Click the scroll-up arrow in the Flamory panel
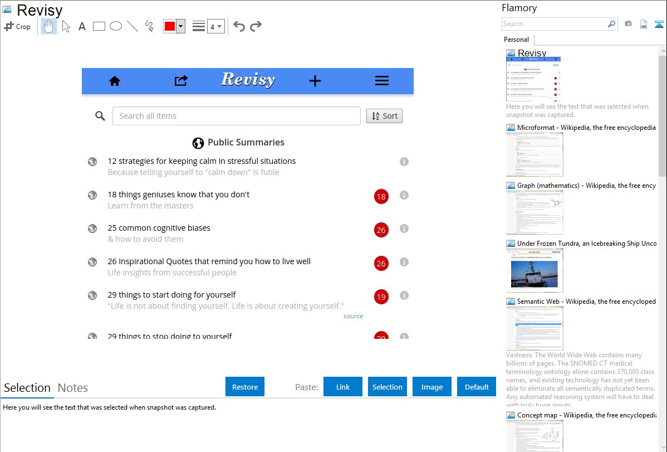 click(x=663, y=51)
